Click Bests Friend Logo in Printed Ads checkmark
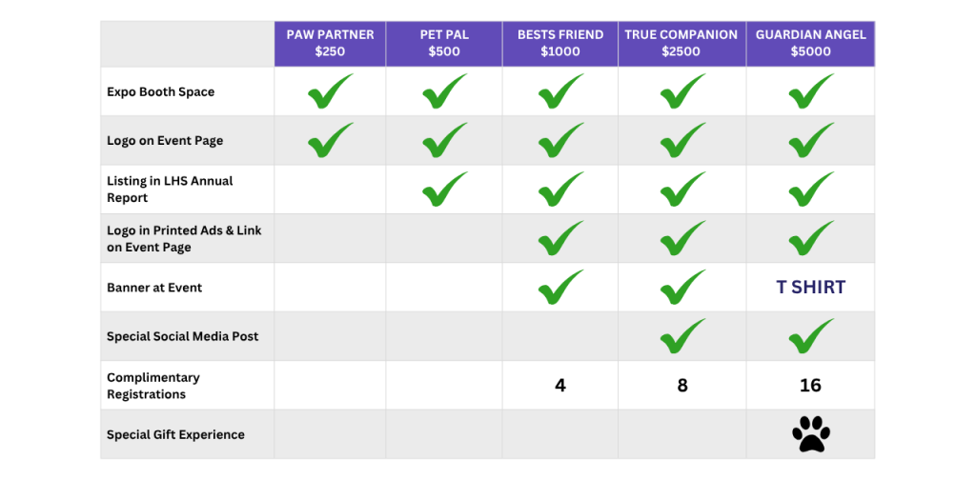976x480 pixels. click(x=560, y=238)
